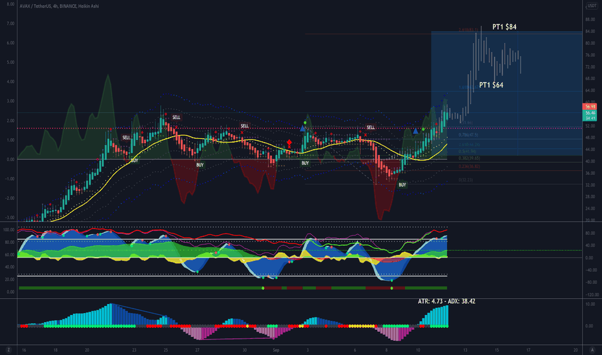Select the PT1 $64 text annotation
The image size is (602, 355).
coord(491,85)
